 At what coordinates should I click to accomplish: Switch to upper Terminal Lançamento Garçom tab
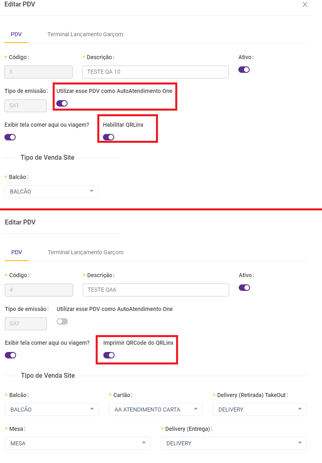click(85, 34)
